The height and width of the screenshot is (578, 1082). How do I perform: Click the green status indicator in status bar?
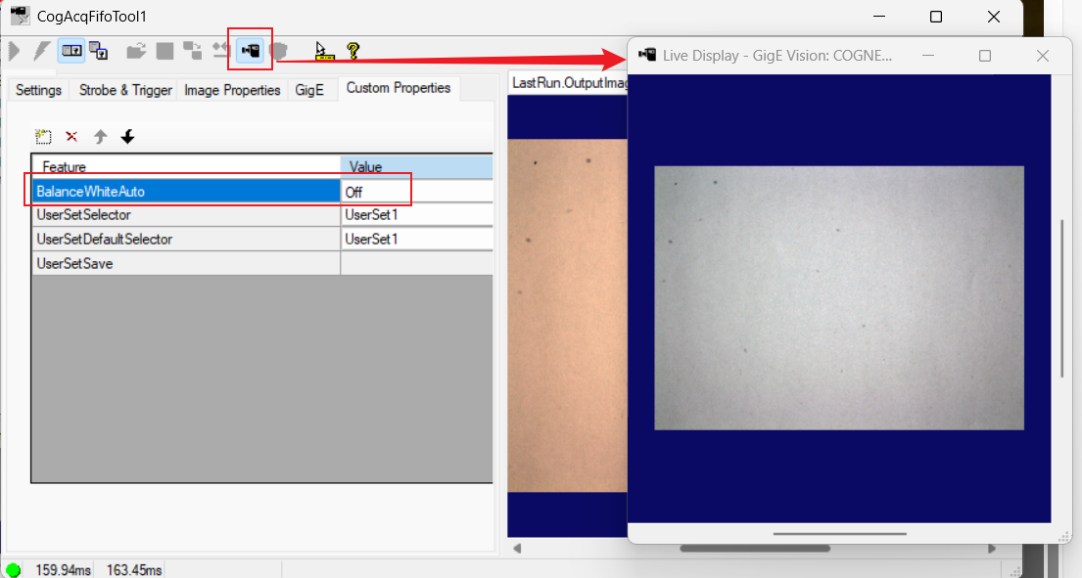click(13, 570)
